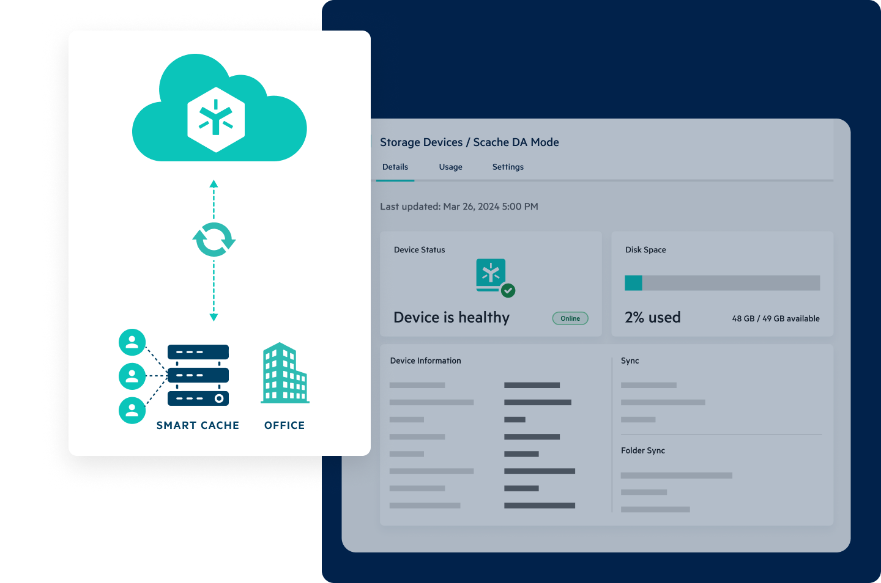Screen dimensions: 881x583
Task: Expand the Folder Sync section
Action: pos(643,450)
